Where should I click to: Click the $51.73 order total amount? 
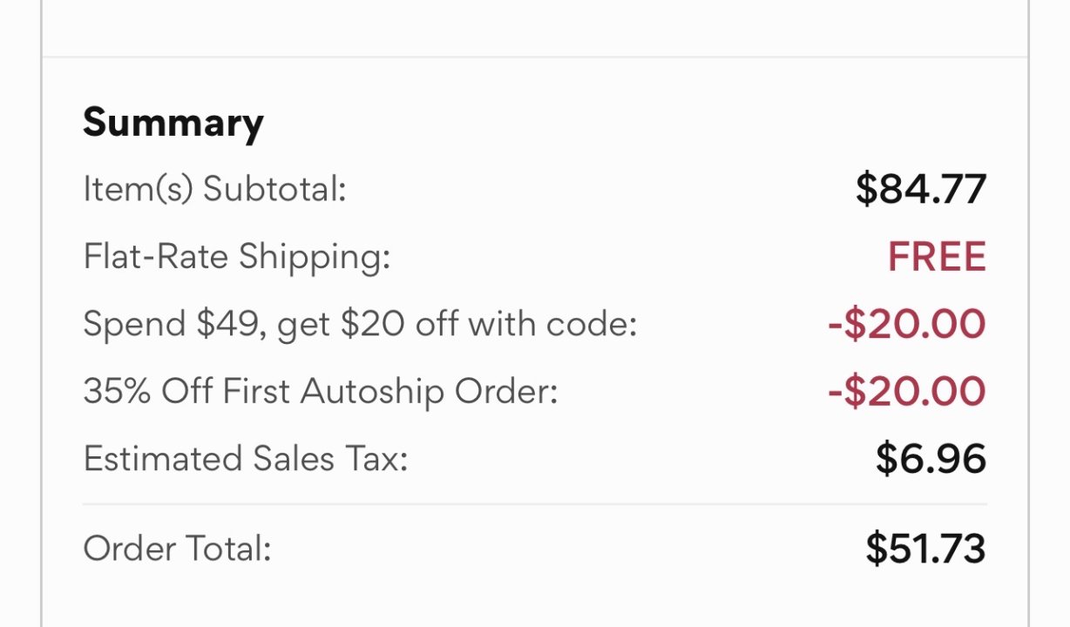925,549
